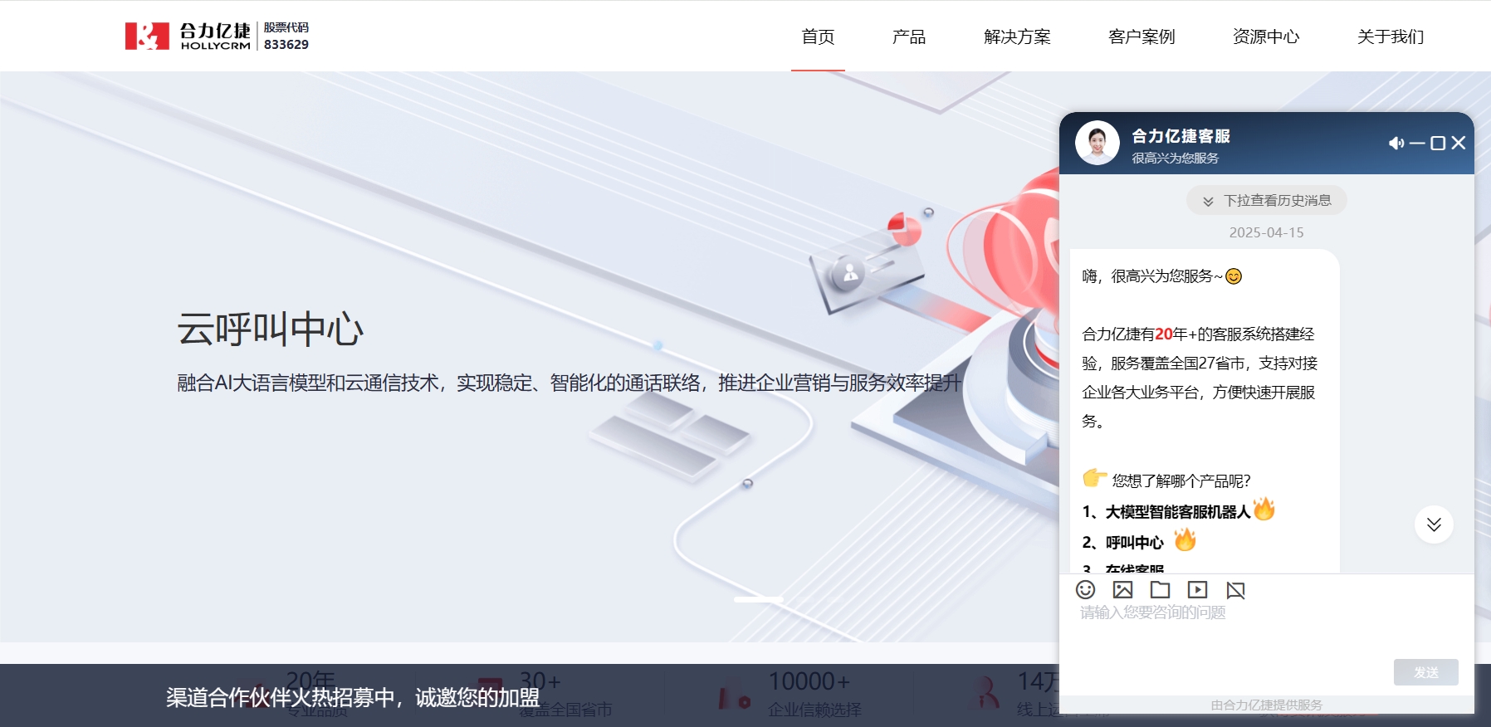Focus the 请输入您要咨询的问题 input box

[1267, 631]
